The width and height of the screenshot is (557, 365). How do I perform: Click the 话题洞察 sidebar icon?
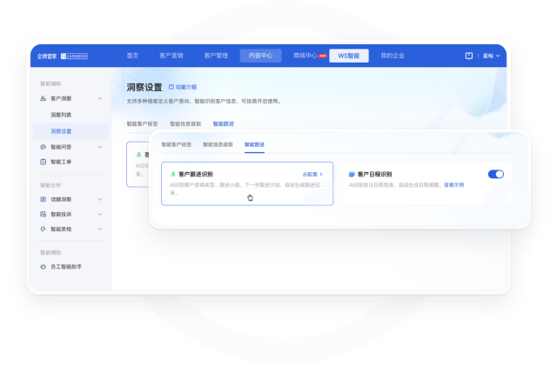point(44,199)
